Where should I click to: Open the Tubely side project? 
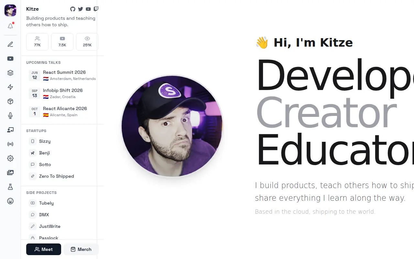click(x=62, y=203)
